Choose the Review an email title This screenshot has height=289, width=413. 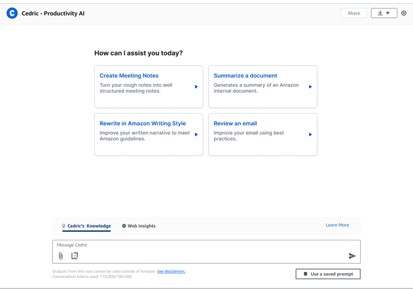point(235,124)
